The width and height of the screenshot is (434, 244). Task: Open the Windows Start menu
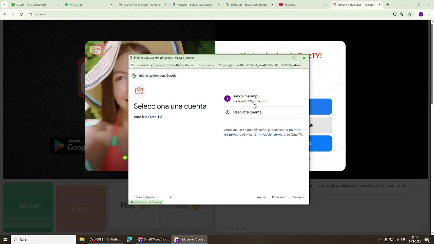(x=5, y=240)
